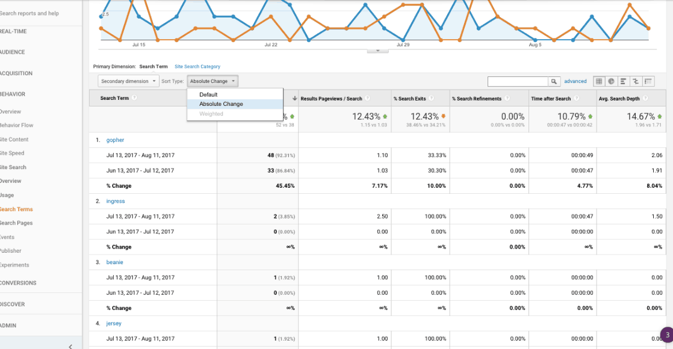Open Search Pages in the sidebar
Viewport: 673px width, 349px height.
[16, 223]
